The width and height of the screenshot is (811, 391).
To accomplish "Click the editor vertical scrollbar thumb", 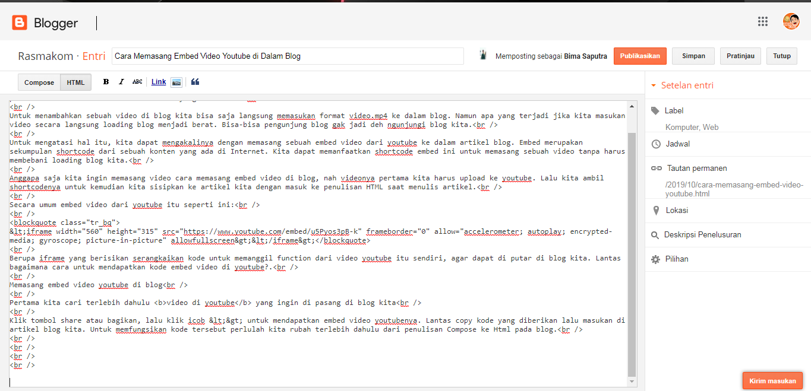I will tap(632, 254).
